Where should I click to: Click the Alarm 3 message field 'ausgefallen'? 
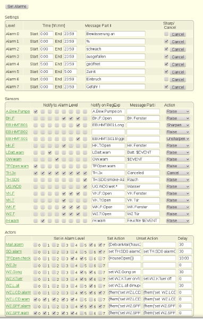(x=115, y=56)
